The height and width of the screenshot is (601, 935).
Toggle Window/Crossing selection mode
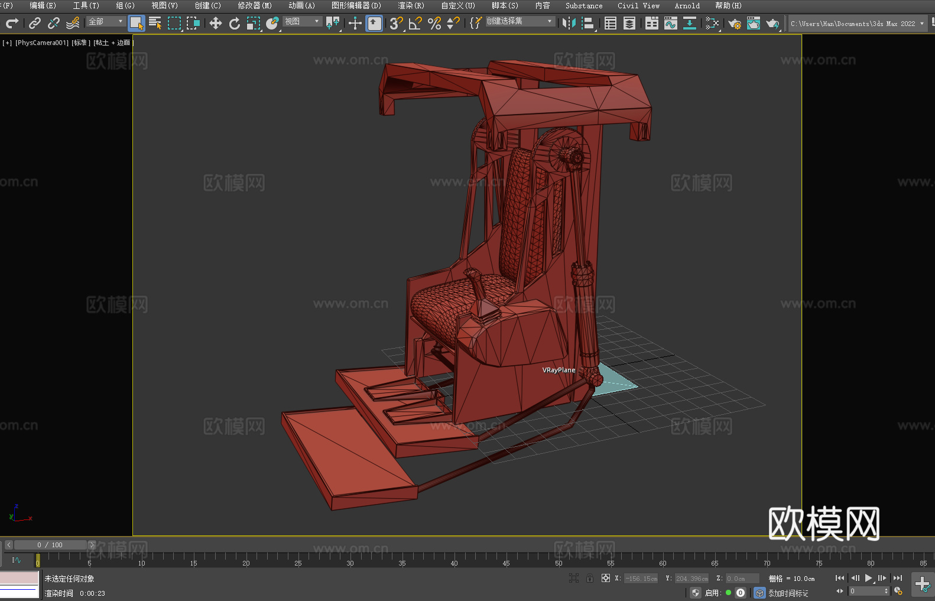pos(193,23)
